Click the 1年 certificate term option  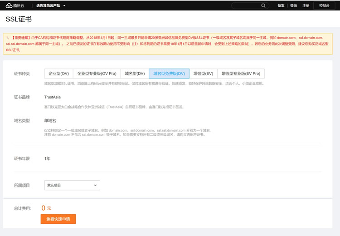[x=48, y=158]
